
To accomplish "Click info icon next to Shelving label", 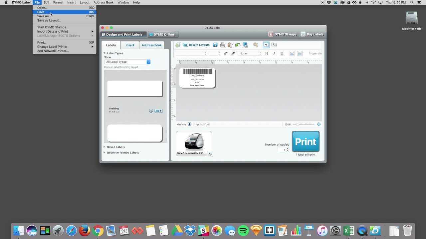I will tap(151, 111).
